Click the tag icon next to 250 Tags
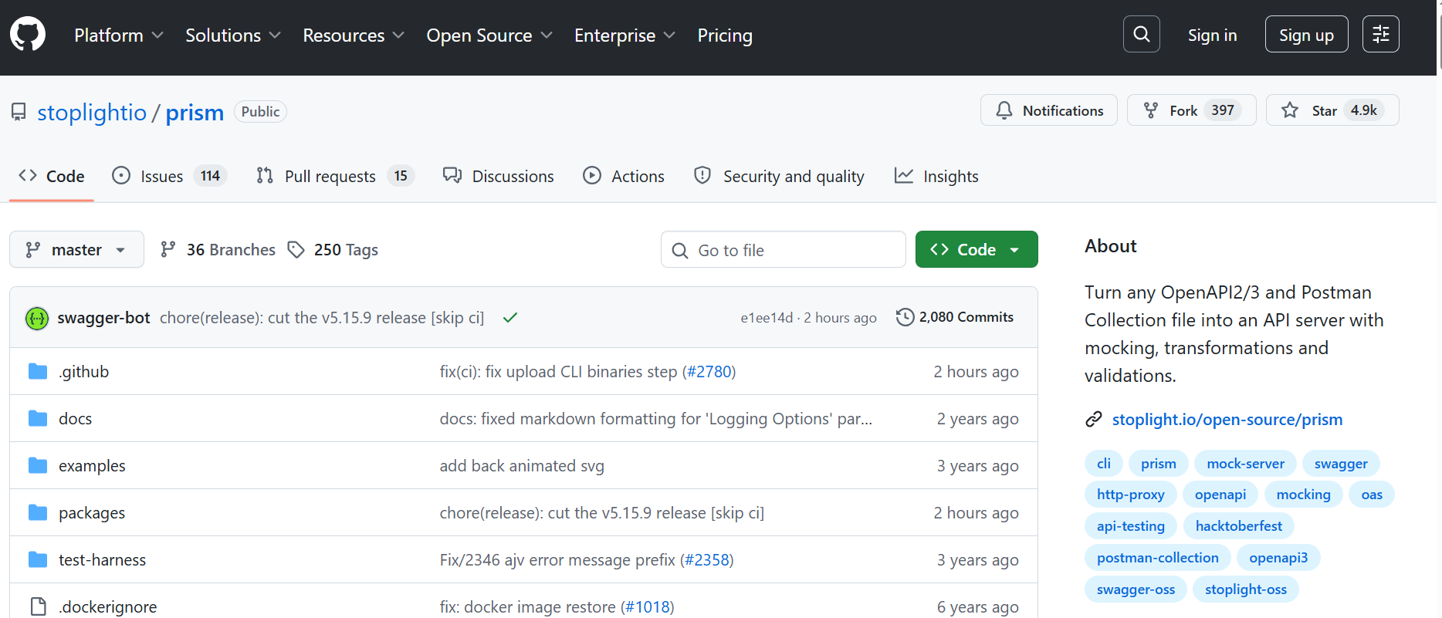Viewport: 1442px width, 618px height. click(296, 250)
